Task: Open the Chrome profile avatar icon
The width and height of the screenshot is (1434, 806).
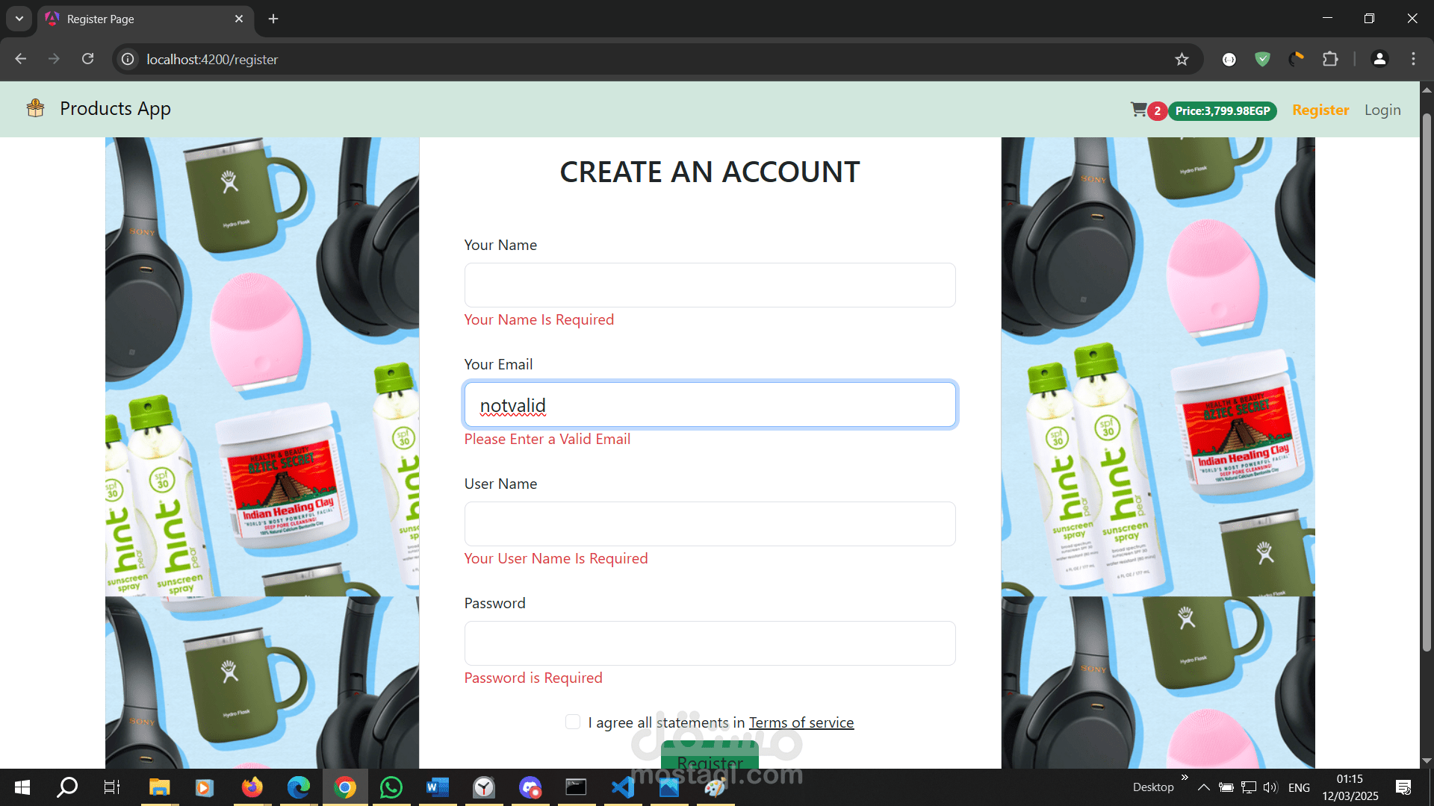Action: pos(1379,59)
